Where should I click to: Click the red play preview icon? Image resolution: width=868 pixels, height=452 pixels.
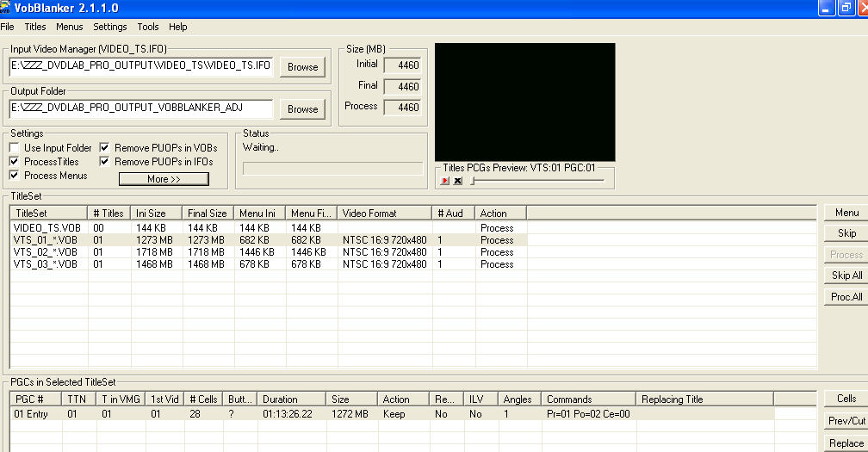click(x=445, y=181)
